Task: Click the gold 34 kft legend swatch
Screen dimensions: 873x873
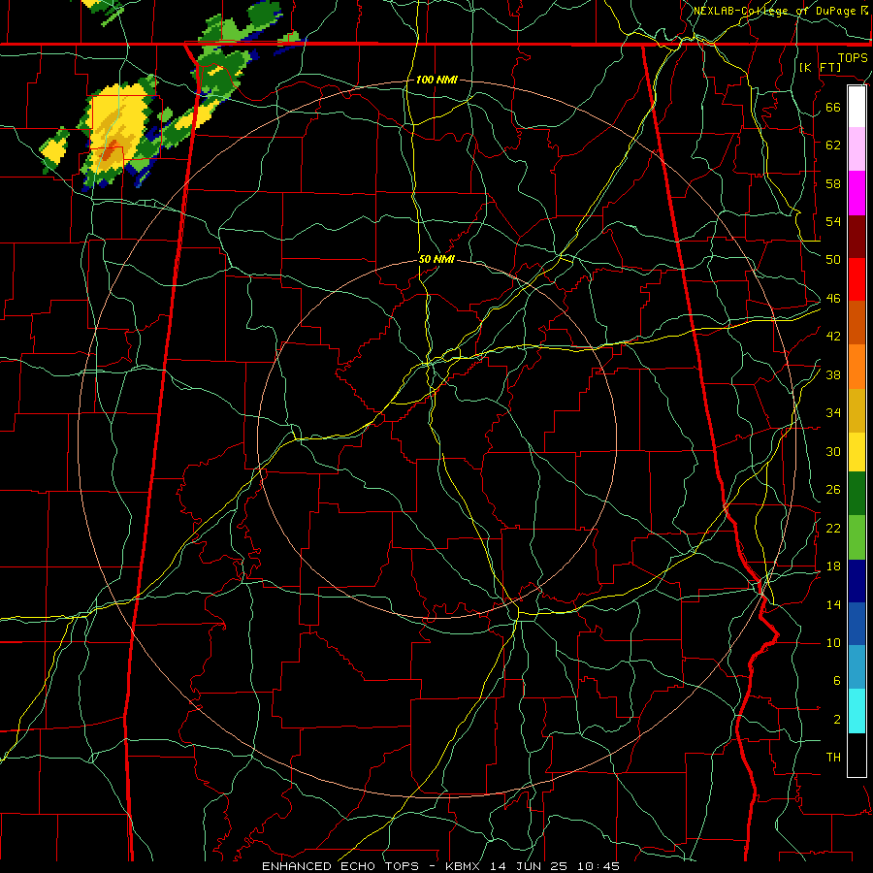Action: [x=857, y=410]
